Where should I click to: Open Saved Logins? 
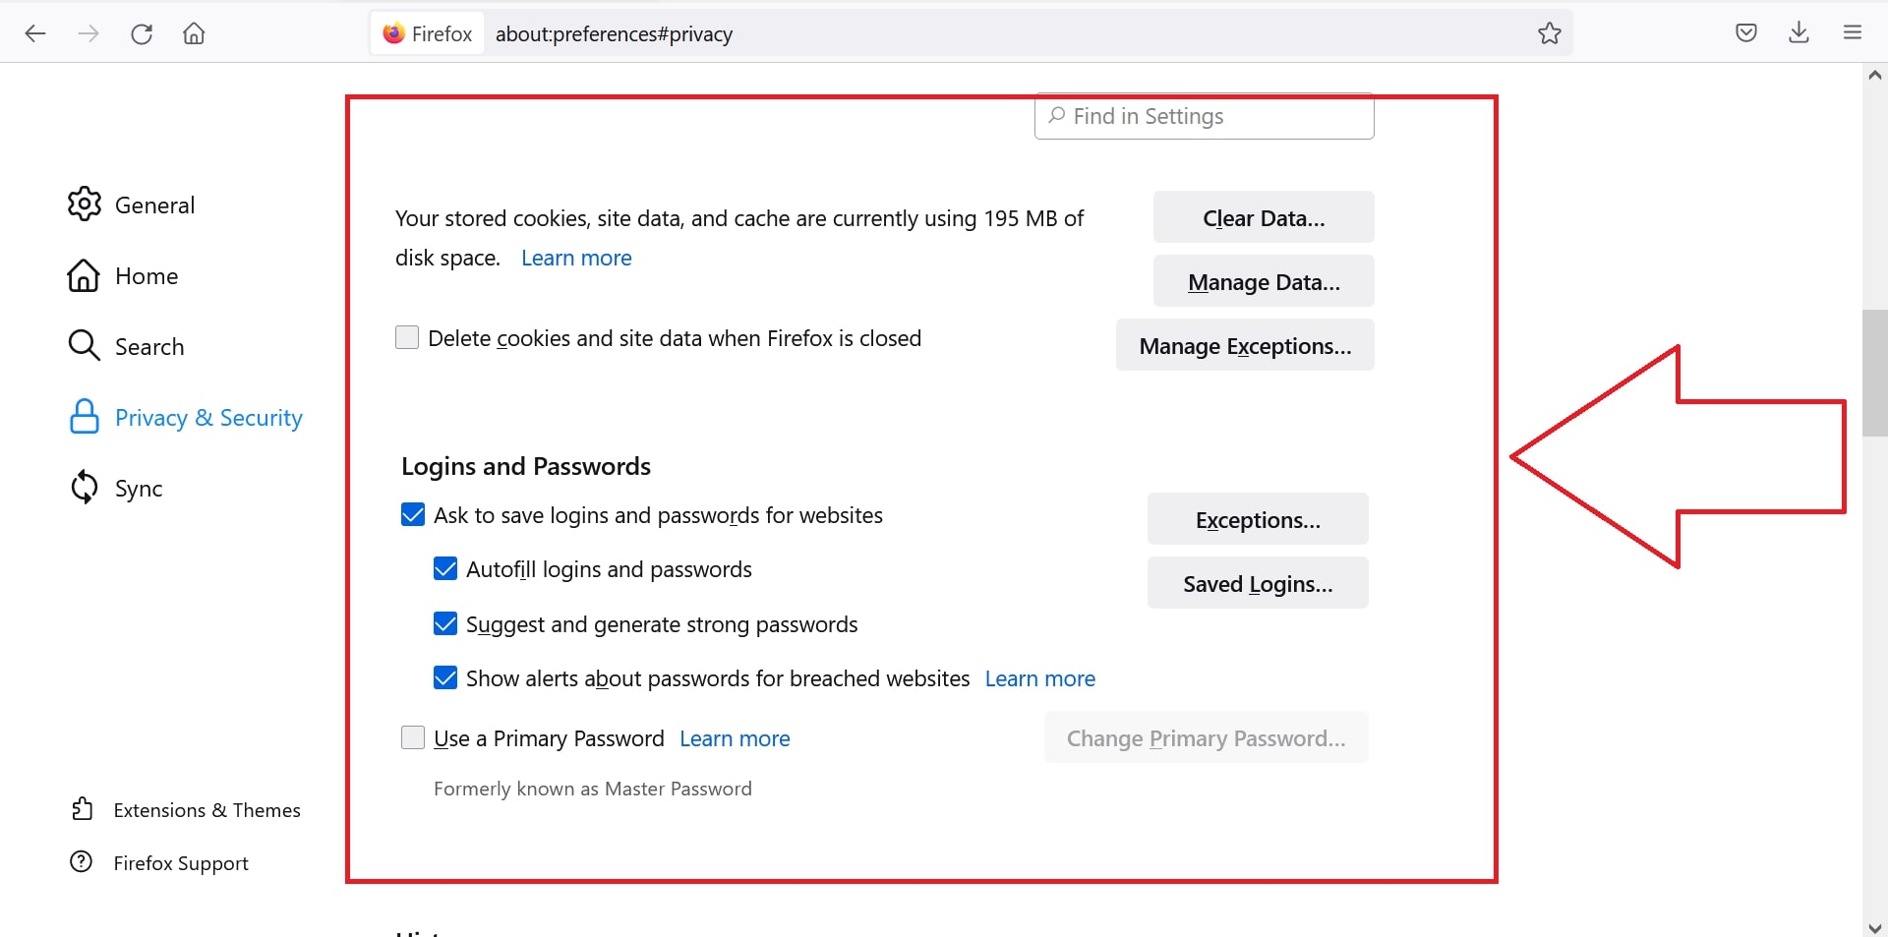coord(1257,582)
